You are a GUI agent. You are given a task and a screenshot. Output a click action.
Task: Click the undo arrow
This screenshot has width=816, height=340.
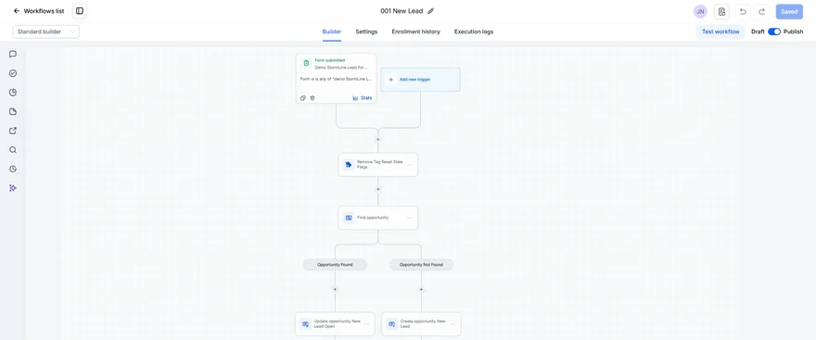pos(743,11)
